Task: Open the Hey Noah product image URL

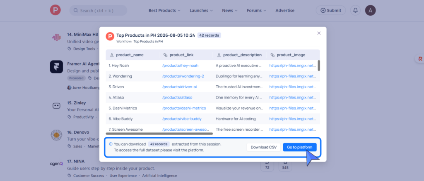Action: (x=293, y=66)
